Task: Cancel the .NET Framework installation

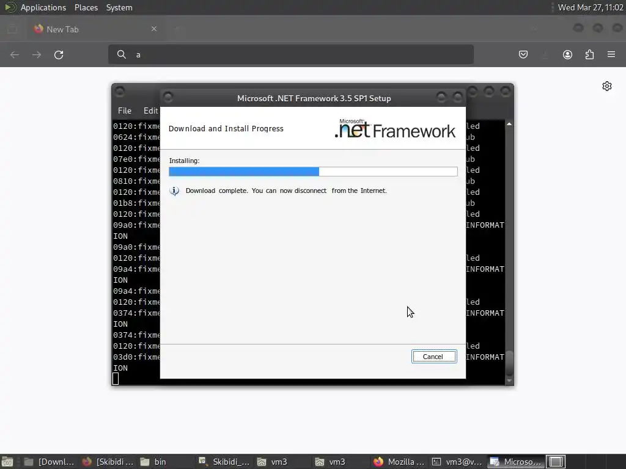Action: pos(433,357)
